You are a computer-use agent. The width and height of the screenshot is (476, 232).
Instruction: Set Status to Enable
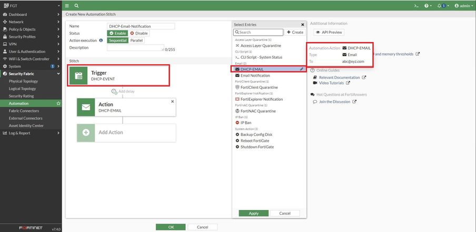coord(117,33)
